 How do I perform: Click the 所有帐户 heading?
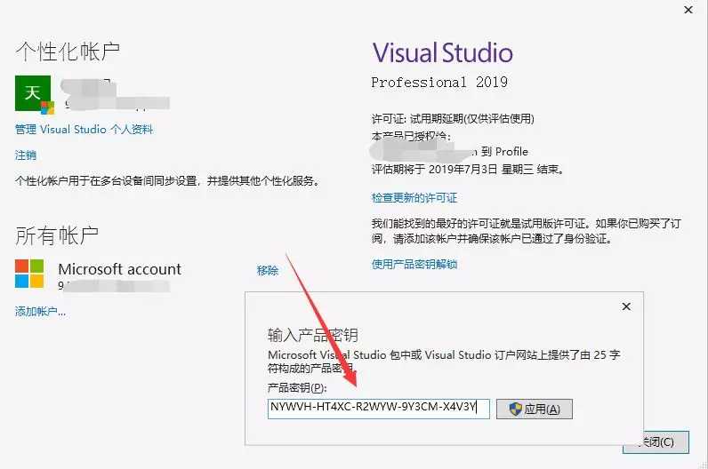click(57, 235)
